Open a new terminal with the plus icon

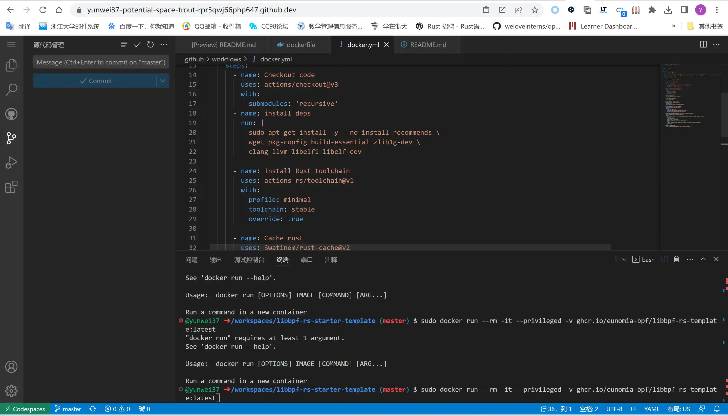pos(615,259)
